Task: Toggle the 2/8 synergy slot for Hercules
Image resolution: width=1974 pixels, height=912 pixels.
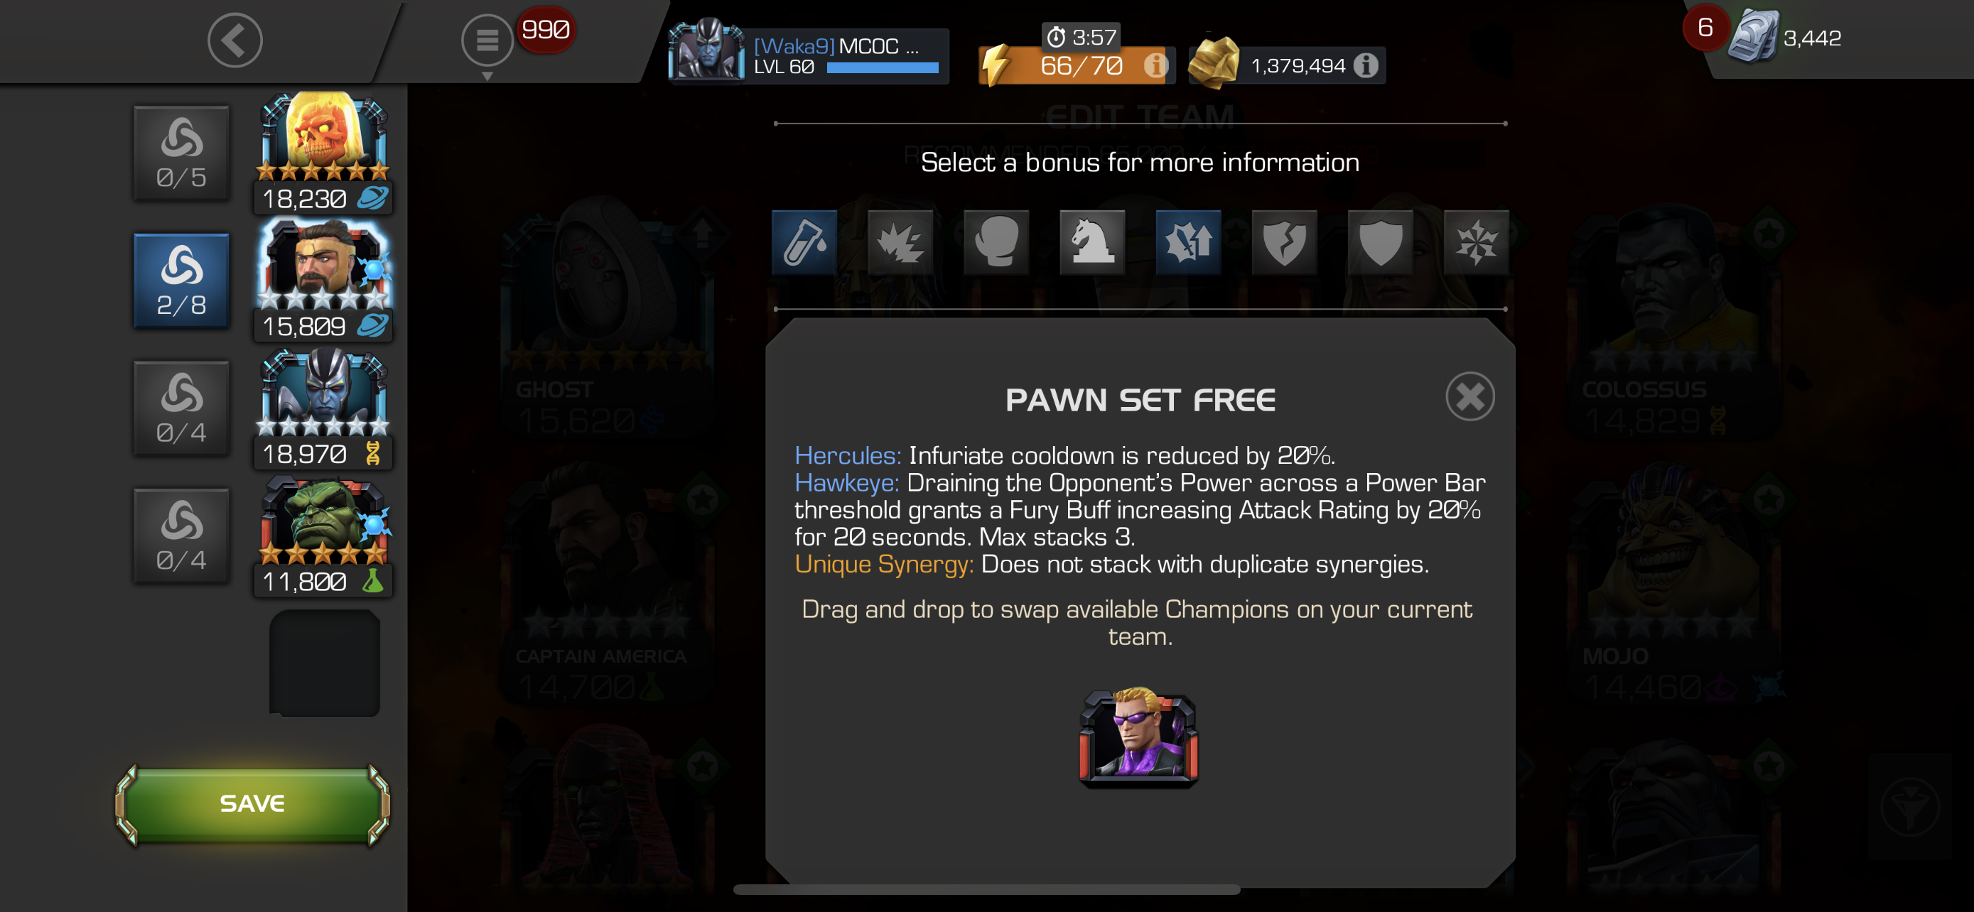Action: coord(182,281)
